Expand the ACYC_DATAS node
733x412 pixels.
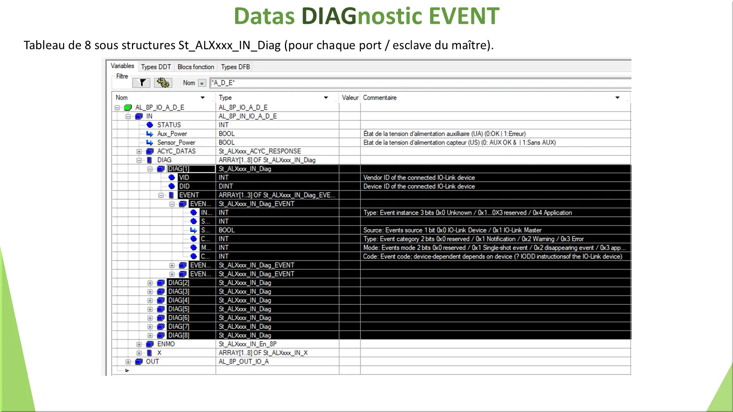click(139, 152)
